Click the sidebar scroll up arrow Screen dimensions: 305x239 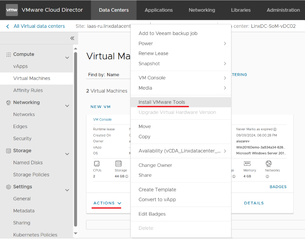76,49
